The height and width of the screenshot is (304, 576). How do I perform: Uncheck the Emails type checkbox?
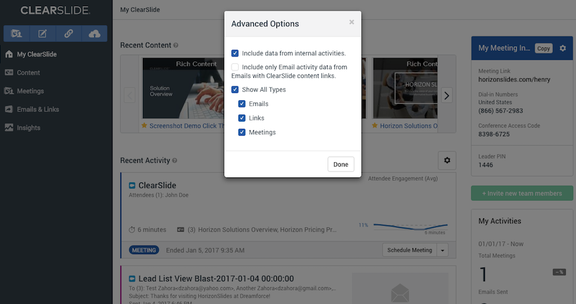click(x=242, y=103)
